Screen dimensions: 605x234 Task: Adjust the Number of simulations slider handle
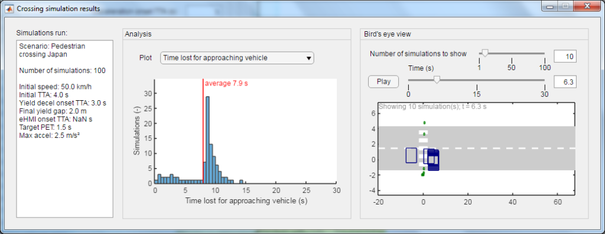(485, 54)
